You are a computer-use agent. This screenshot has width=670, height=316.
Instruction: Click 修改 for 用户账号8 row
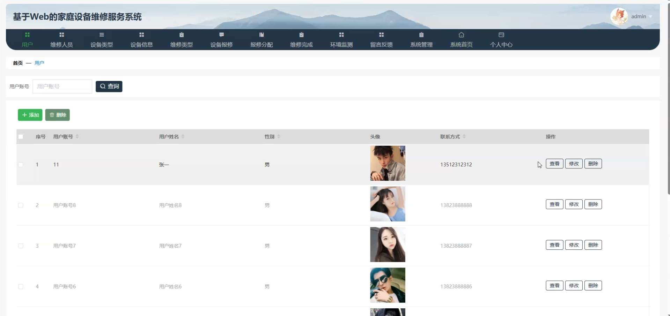[574, 204]
